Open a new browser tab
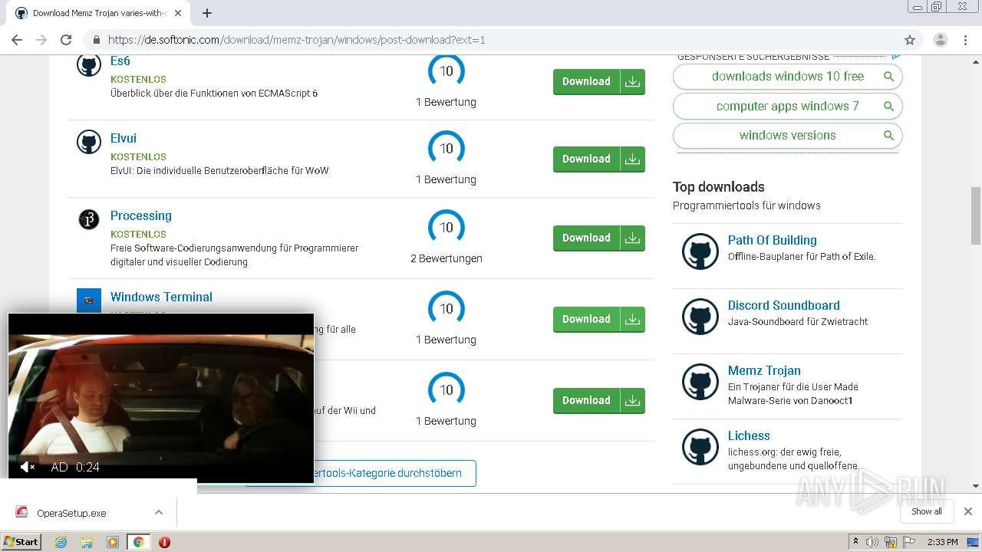Image resolution: width=982 pixels, height=552 pixels. [207, 13]
